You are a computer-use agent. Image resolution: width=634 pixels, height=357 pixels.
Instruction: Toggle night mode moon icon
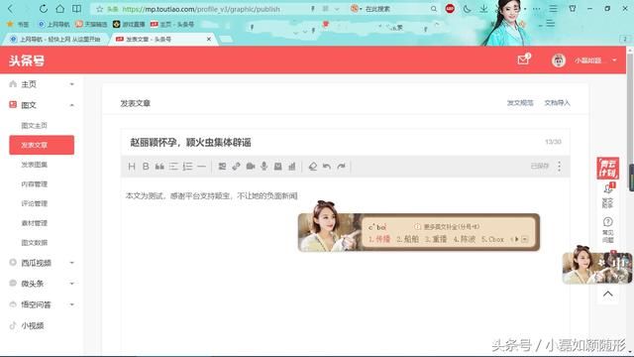pos(467,9)
